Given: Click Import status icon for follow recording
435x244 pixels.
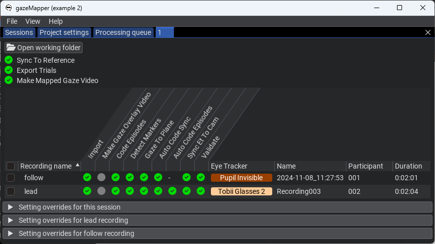Looking at the screenshot, I should [x=87, y=177].
